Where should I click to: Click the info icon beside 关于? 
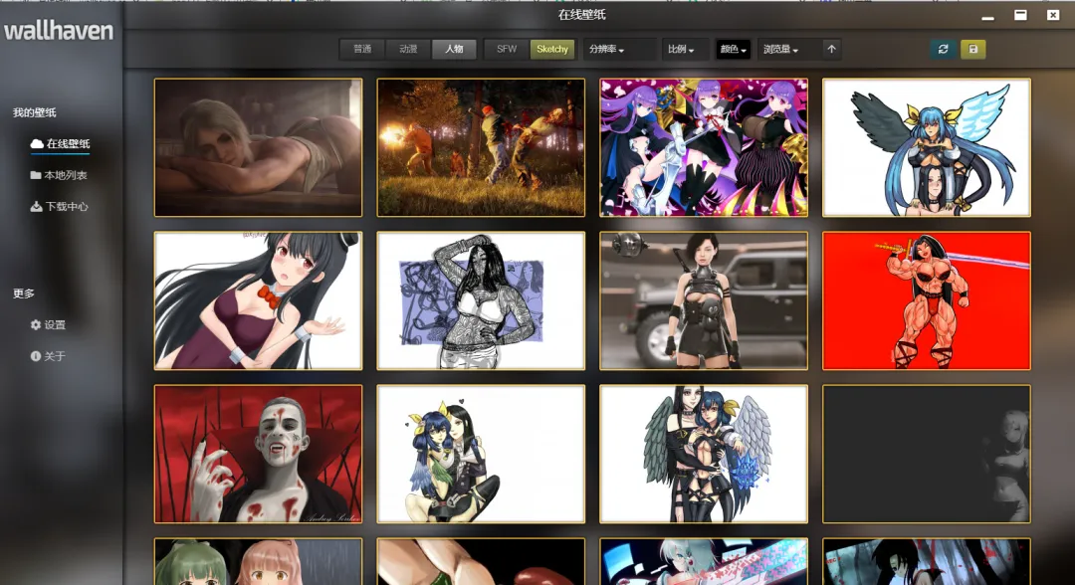pos(36,356)
